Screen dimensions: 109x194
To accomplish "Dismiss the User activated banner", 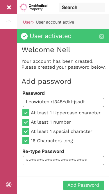I will 101,36.
